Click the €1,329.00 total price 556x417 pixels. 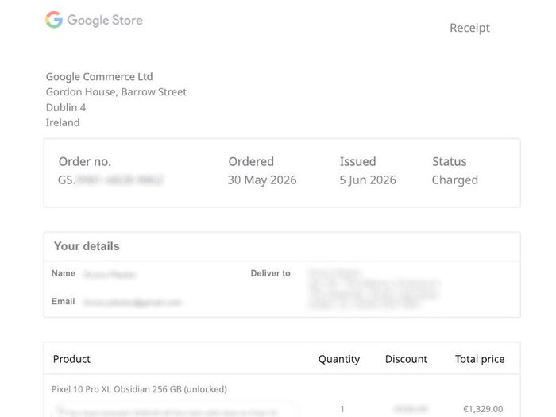tap(483, 409)
